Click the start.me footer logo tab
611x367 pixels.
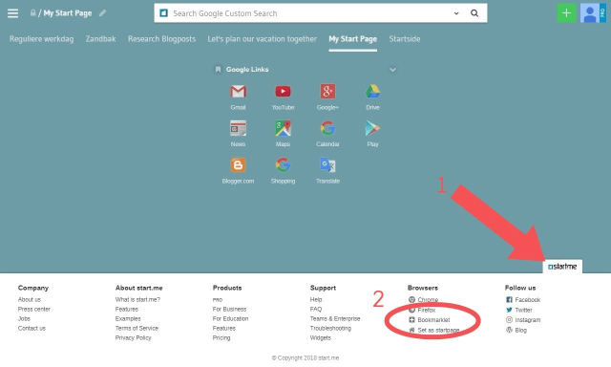(x=562, y=267)
